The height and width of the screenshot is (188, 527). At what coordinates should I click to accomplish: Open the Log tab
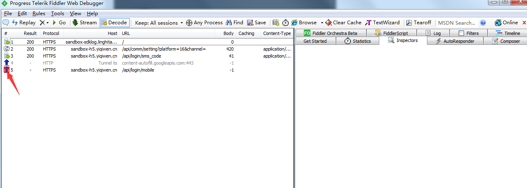433,33
